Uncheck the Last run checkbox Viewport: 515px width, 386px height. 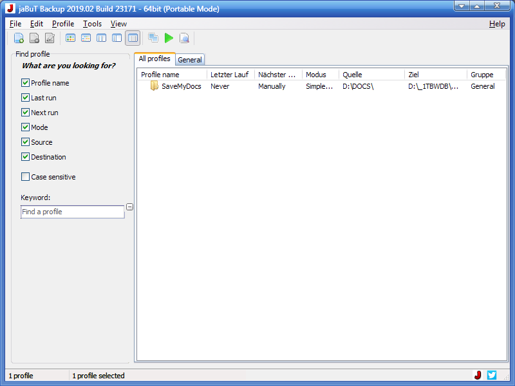pos(25,98)
